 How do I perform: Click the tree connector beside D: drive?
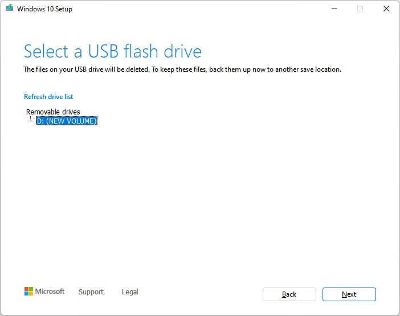pyautogui.click(x=32, y=121)
